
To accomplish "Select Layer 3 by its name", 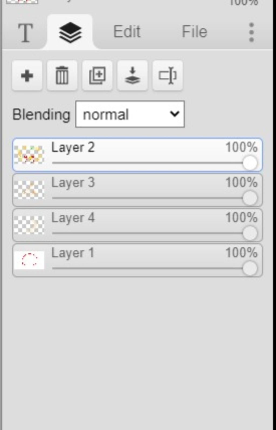I will tap(73, 183).
